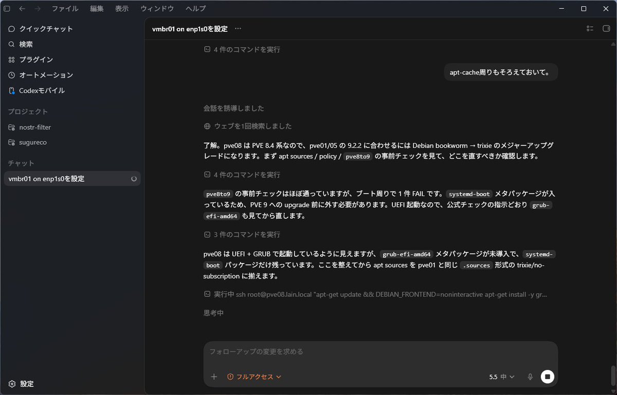
Task: Expand the 3 件のコマンドを実行 entry
Action: pos(242,235)
